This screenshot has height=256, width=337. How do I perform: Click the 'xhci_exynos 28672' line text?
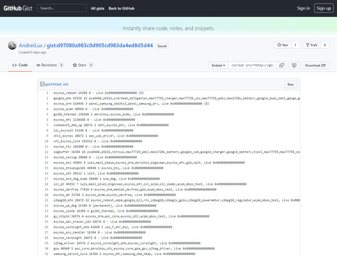[x=105, y=136]
